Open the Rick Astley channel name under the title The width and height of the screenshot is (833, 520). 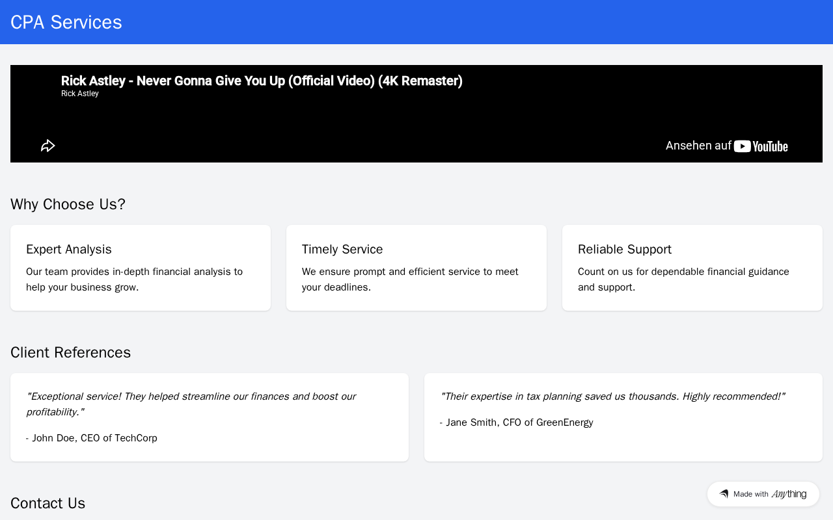[80, 94]
